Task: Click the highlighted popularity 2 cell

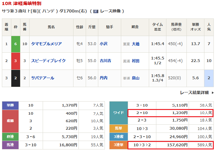Action: pyautogui.click(x=209, y=78)
